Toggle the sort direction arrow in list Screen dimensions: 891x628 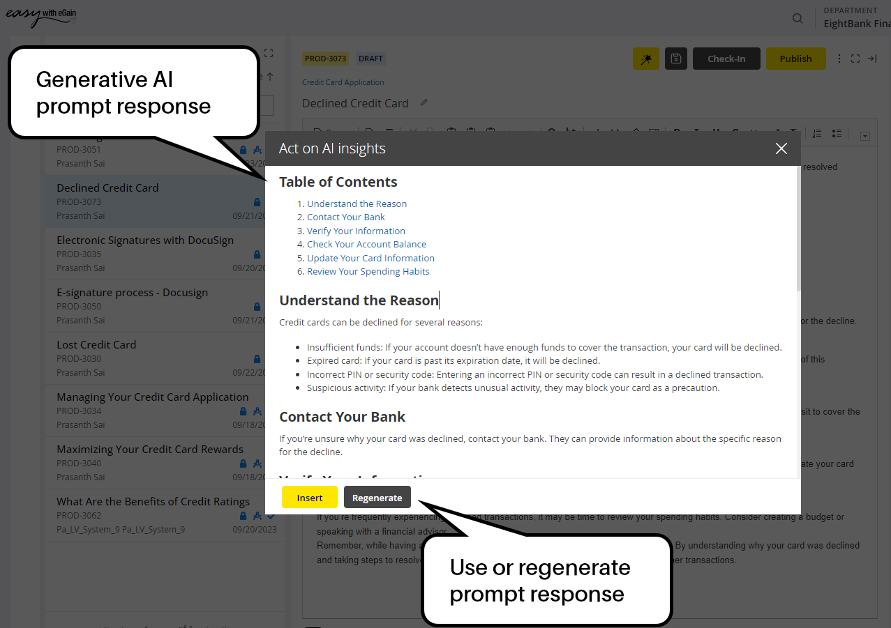click(270, 77)
